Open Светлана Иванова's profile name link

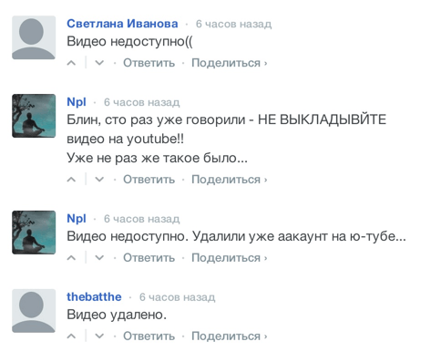[x=122, y=24]
